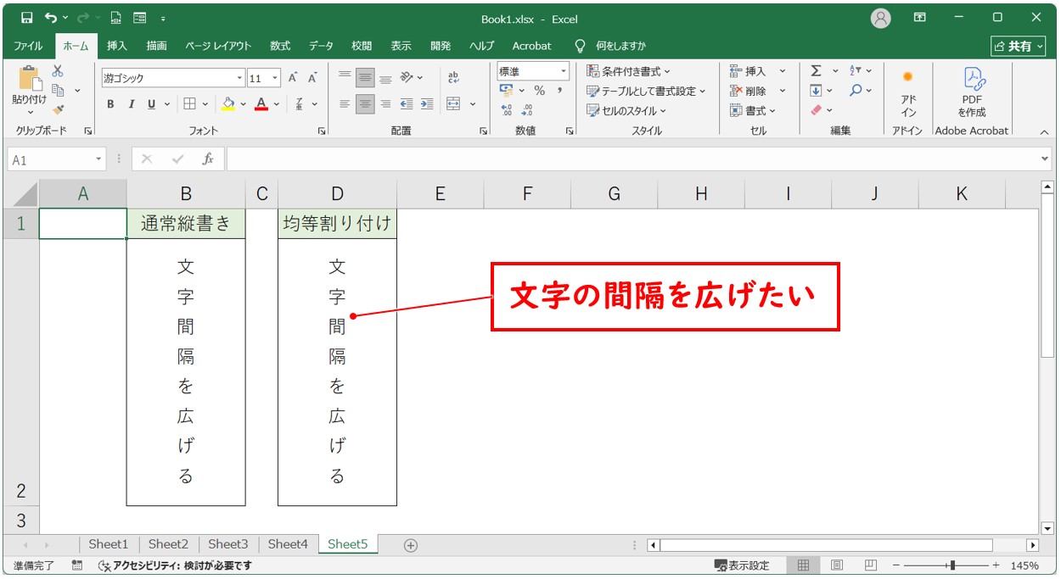Open Find and Select magnifier icon

click(x=856, y=91)
